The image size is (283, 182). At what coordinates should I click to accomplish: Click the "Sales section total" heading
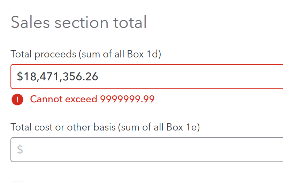click(x=78, y=22)
